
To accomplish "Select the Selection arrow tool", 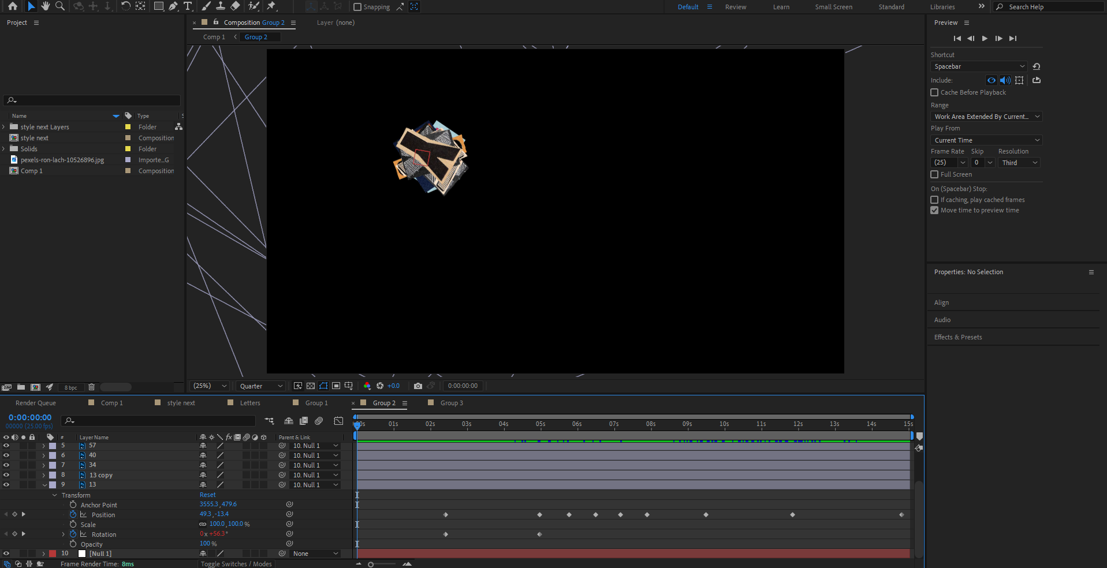I will (31, 6).
